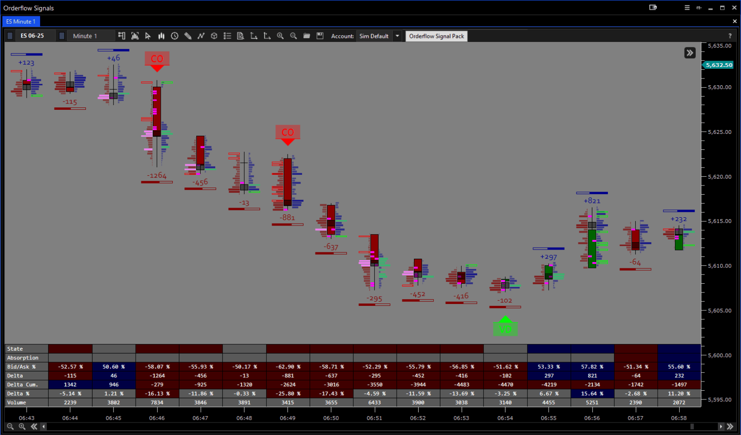This screenshot has height=435, width=741.
Task: Select the Cursor pointer tool in the toolbar
Action: click(148, 36)
